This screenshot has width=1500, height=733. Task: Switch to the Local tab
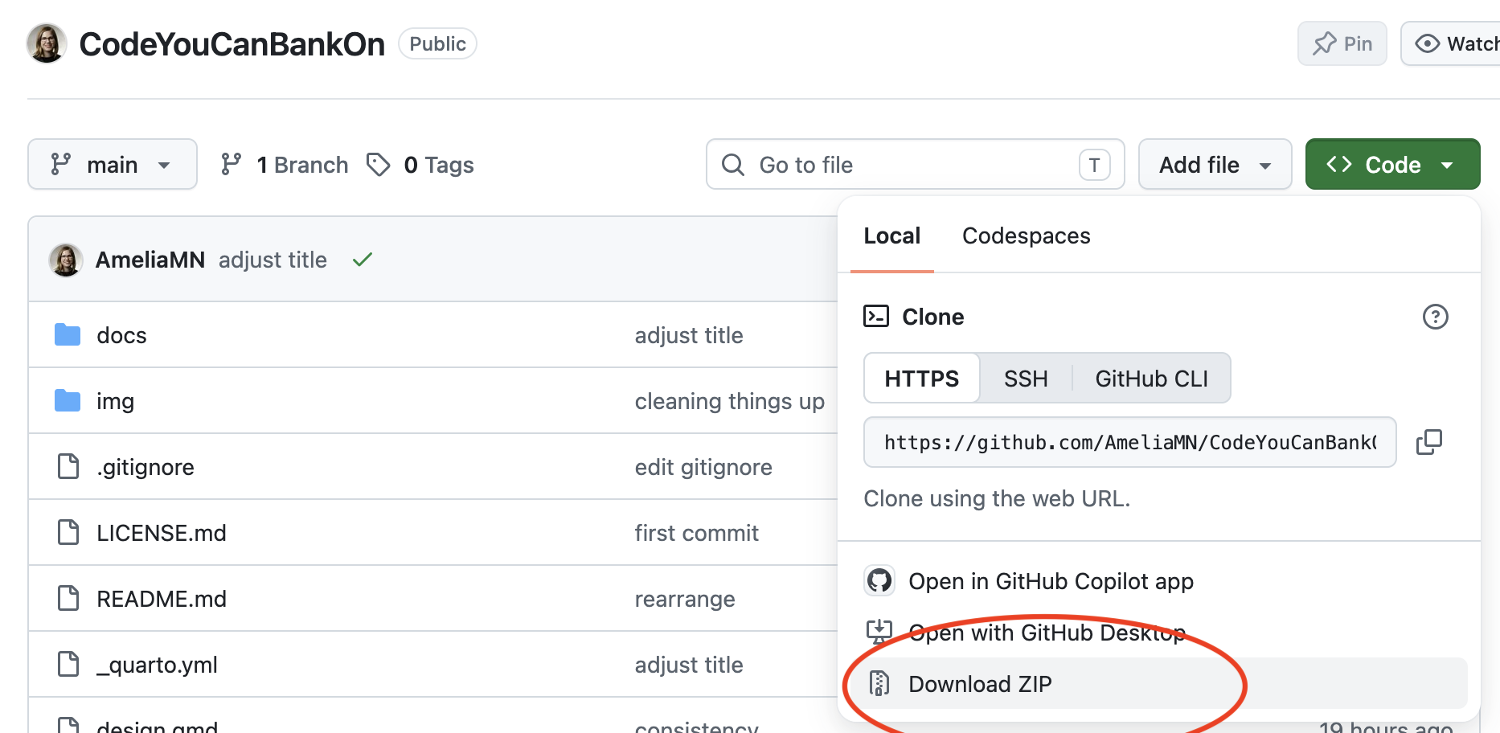tap(892, 235)
